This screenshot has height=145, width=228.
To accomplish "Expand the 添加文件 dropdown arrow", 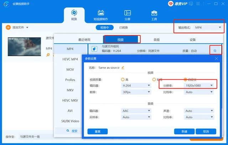I will pyautogui.click(x=27, y=27).
